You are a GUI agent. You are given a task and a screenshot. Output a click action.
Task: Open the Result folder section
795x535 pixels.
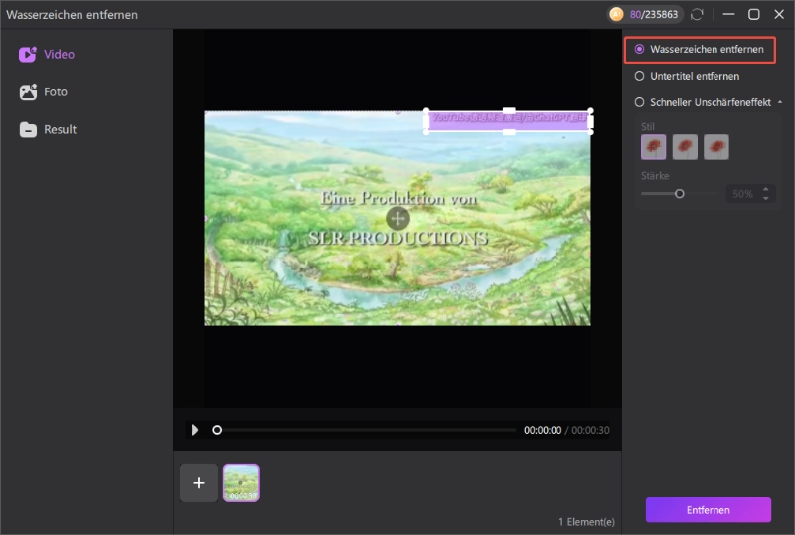(48, 129)
